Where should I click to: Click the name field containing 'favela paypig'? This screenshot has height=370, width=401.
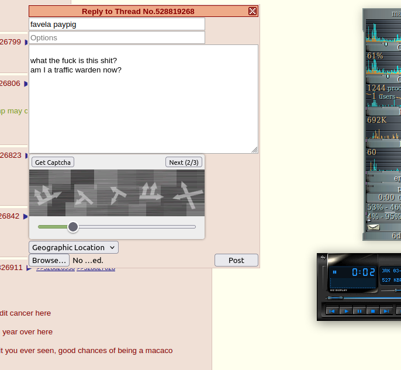[x=117, y=25]
